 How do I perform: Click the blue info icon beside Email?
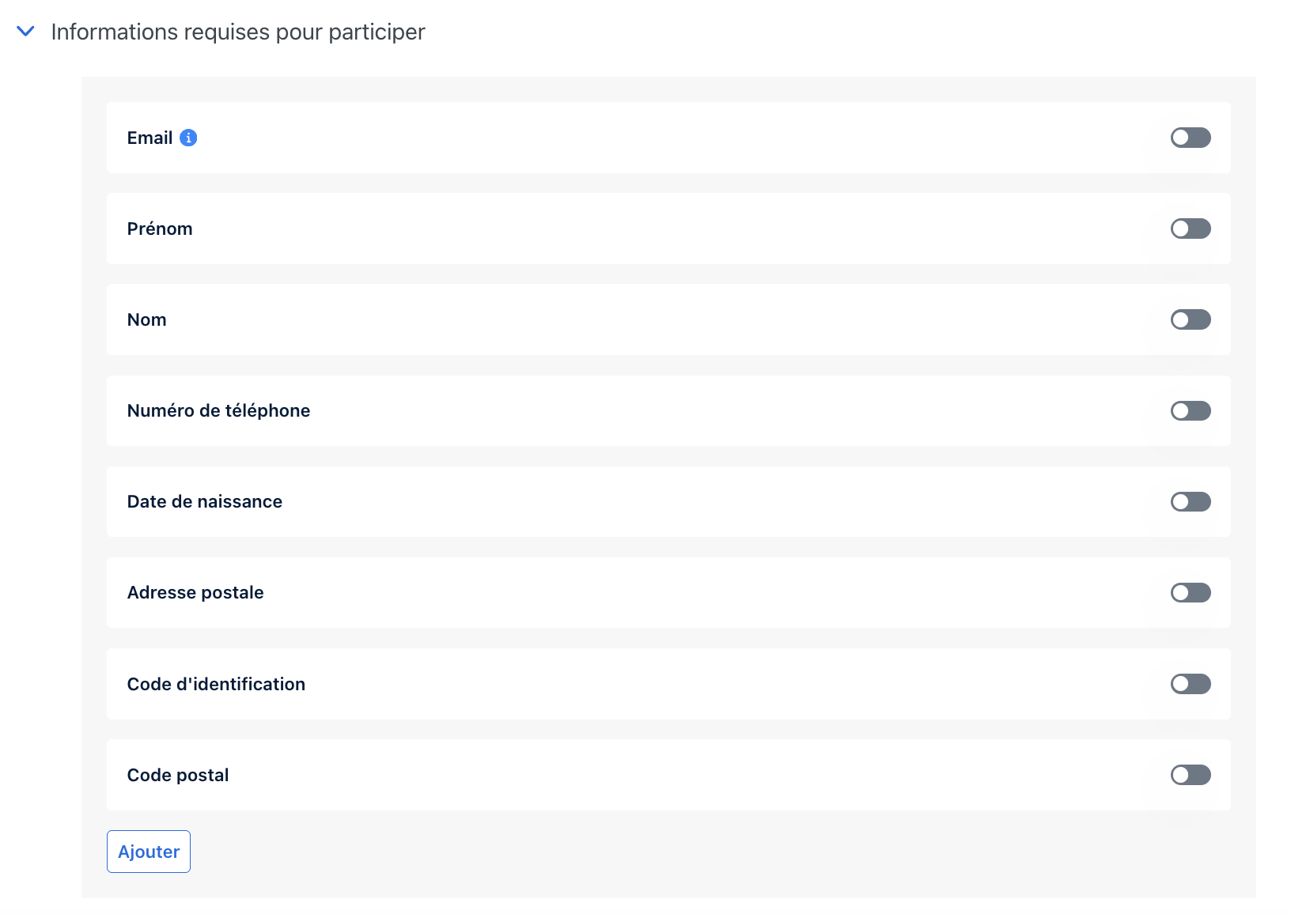tap(188, 138)
